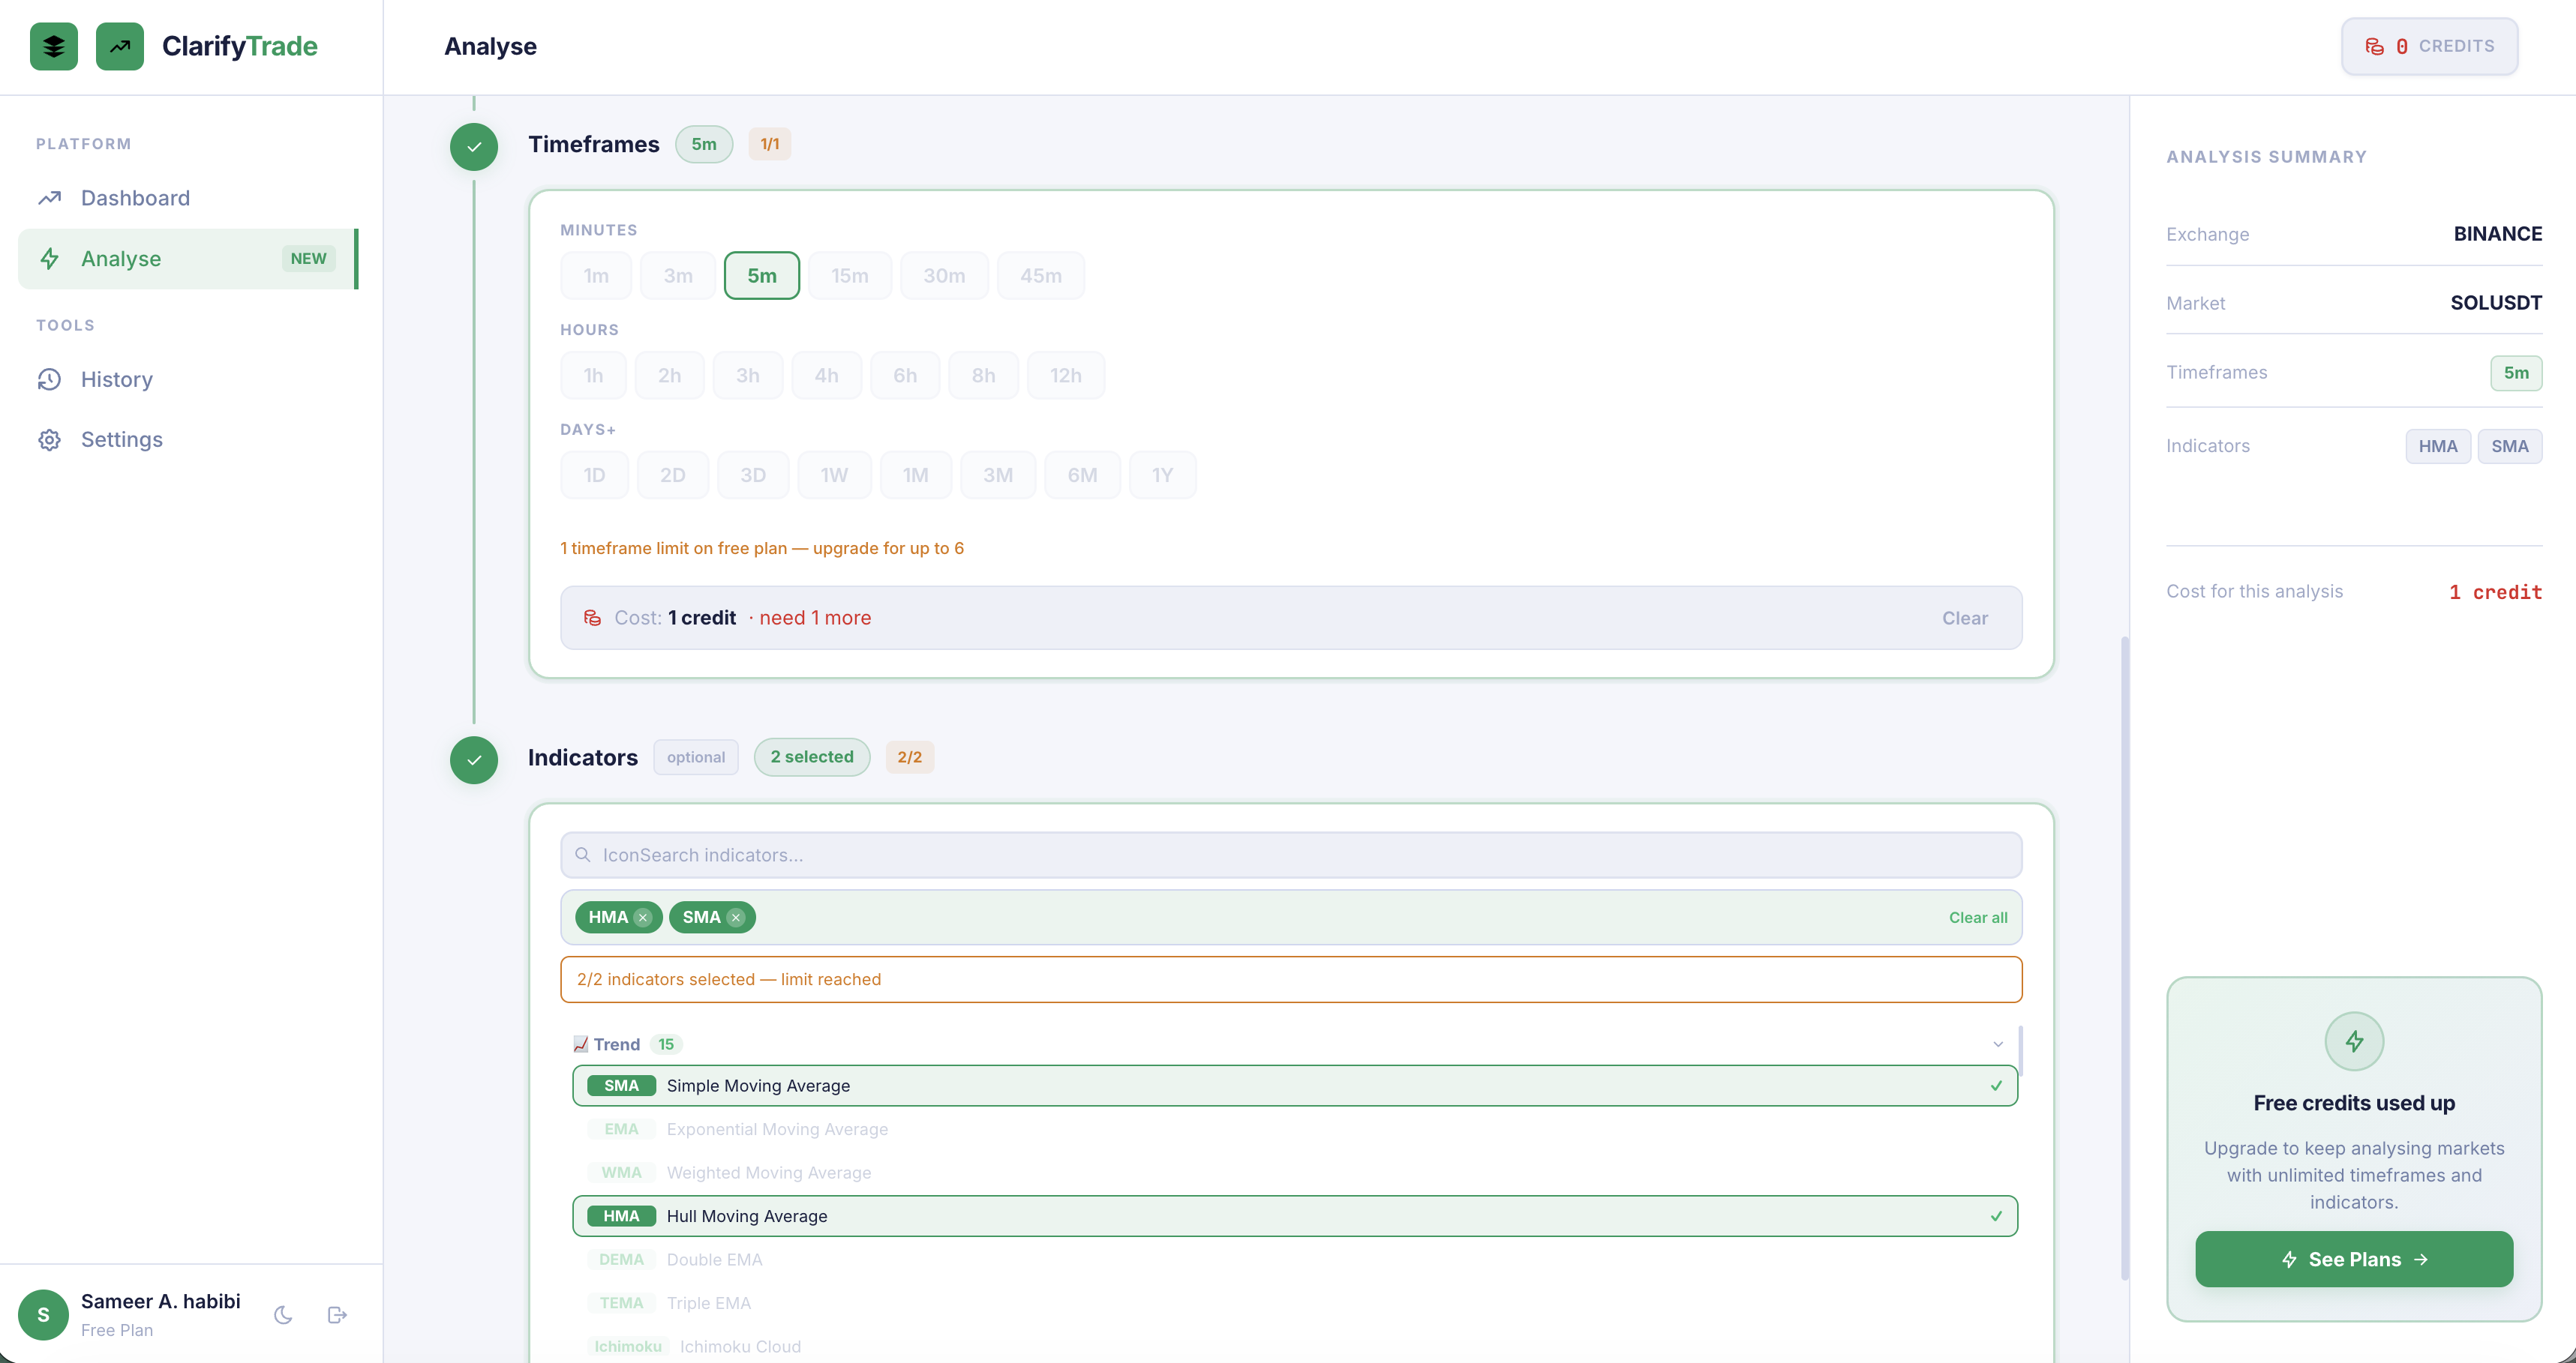Screen dimensions: 2576x1363
Task: Select the 1m timeframe
Action: (x=596, y=276)
